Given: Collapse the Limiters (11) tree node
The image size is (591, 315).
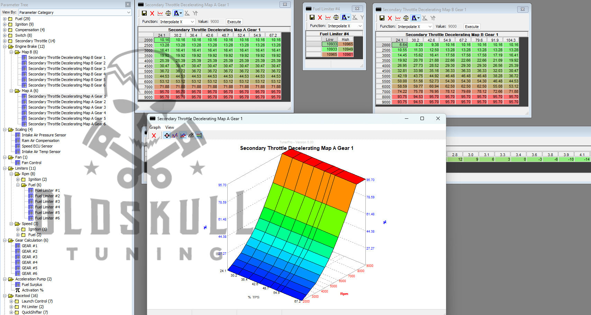Looking at the screenshot, I should 5,168.
